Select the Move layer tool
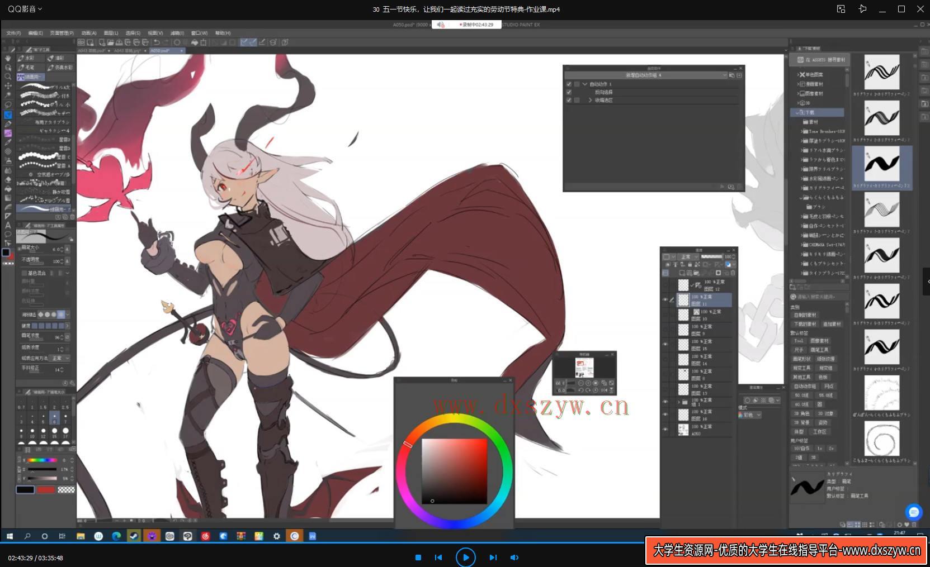The width and height of the screenshot is (930, 567). pos(8,85)
